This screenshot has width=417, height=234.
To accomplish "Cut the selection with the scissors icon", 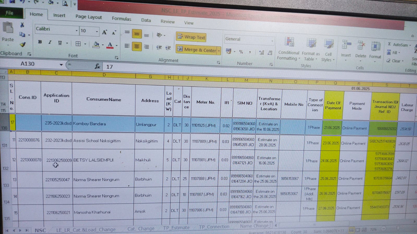I will coord(22,25).
